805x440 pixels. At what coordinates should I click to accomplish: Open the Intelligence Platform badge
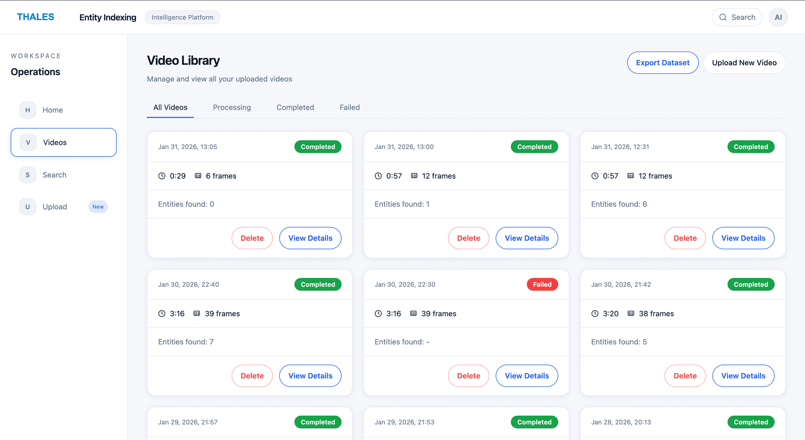(x=182, y=17)
